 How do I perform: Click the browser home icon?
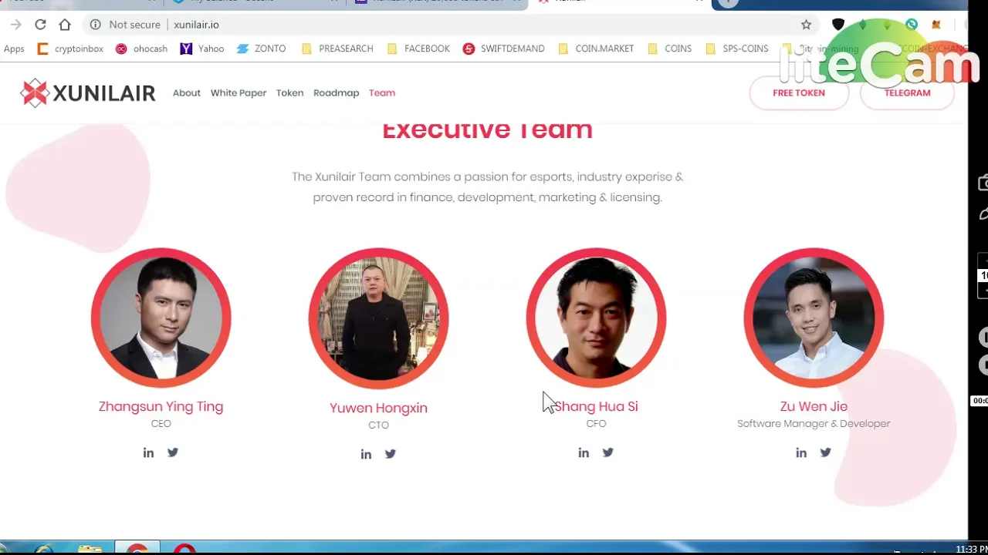(65, 25)
